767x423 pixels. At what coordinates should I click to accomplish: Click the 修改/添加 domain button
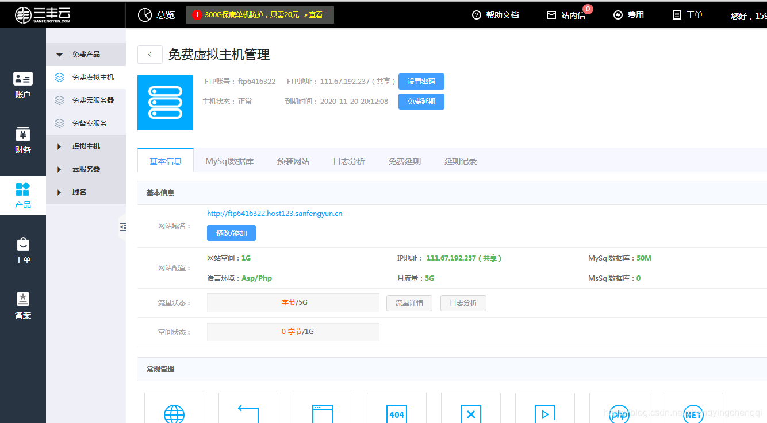pyautogui.click(x=231, y=233)
